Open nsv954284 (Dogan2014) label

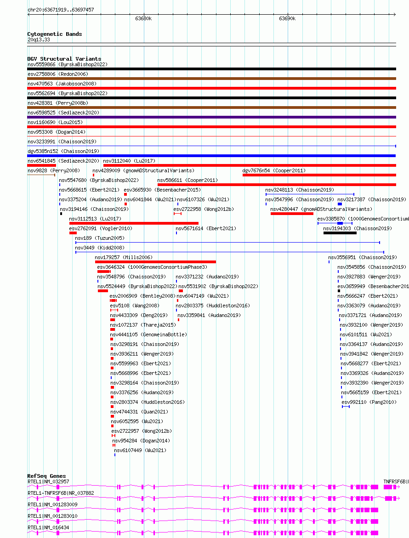[x=142, y=441]
